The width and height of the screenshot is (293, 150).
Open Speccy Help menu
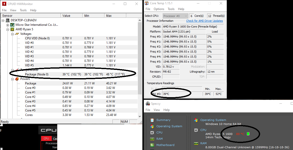pyautogui.click(x=166, y=110)
